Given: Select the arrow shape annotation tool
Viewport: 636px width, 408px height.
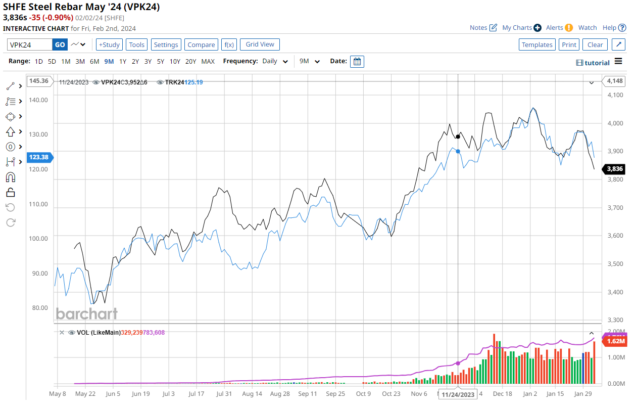Looking at the screenshot, I should click(x=11, y=131).
